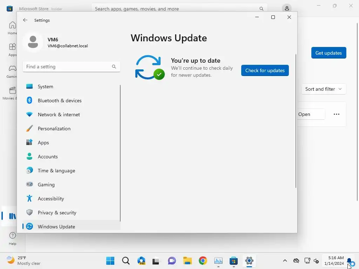Viewport: 359px width, 269px height.
Task: Open Gaming in the Settings sidebar
Action: click(x=72, y=185)
